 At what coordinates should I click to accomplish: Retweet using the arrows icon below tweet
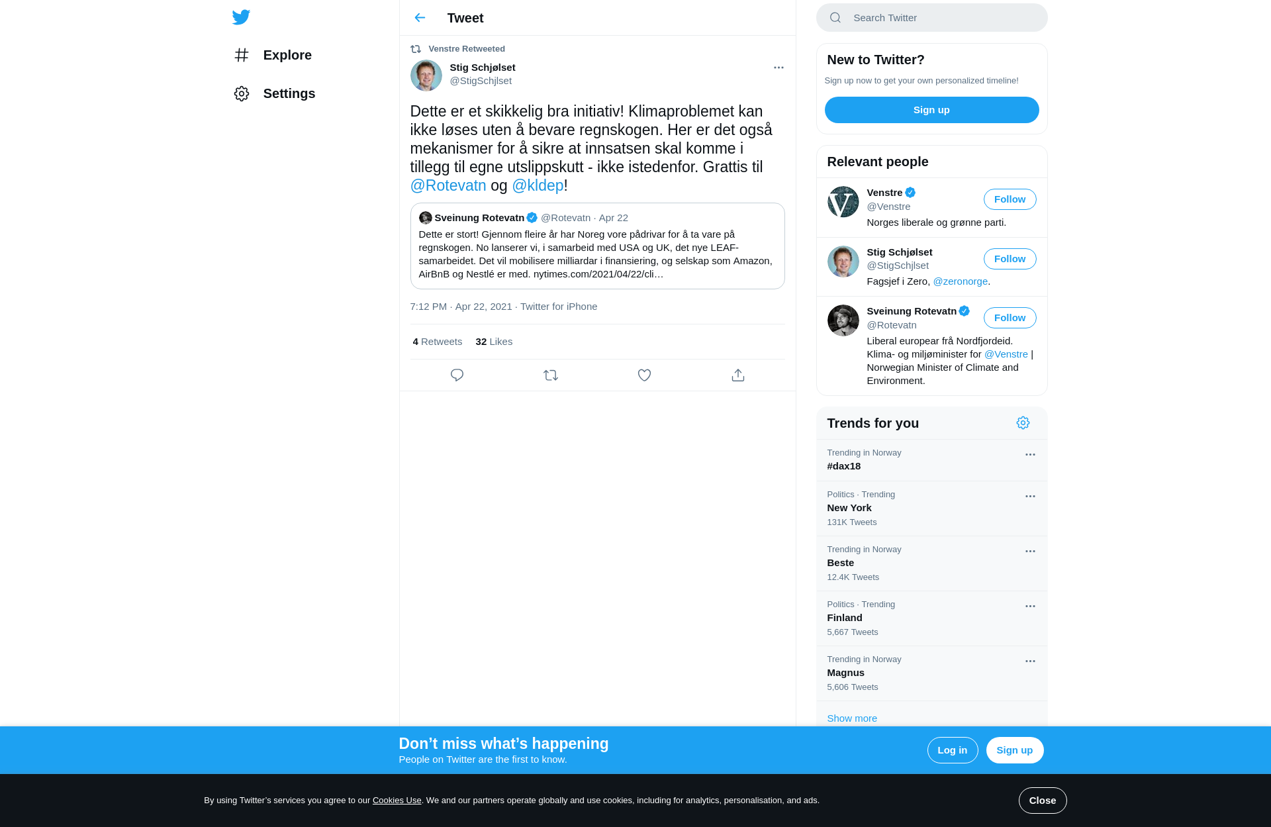(x=551, y=375)
